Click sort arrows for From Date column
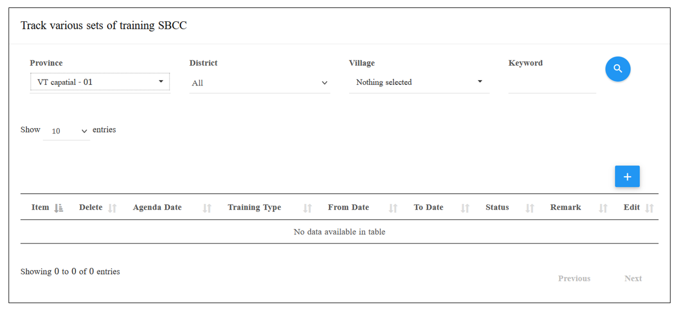Viewport: 678px width, 309px height. (393, 208)
